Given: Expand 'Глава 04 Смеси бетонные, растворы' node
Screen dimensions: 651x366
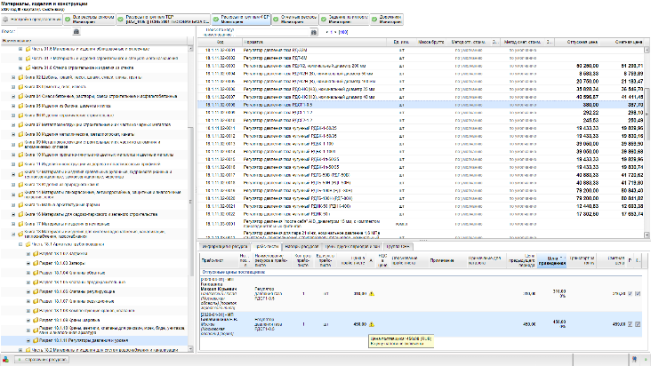Looking at the screenshot, I should (x=13, y=96).
